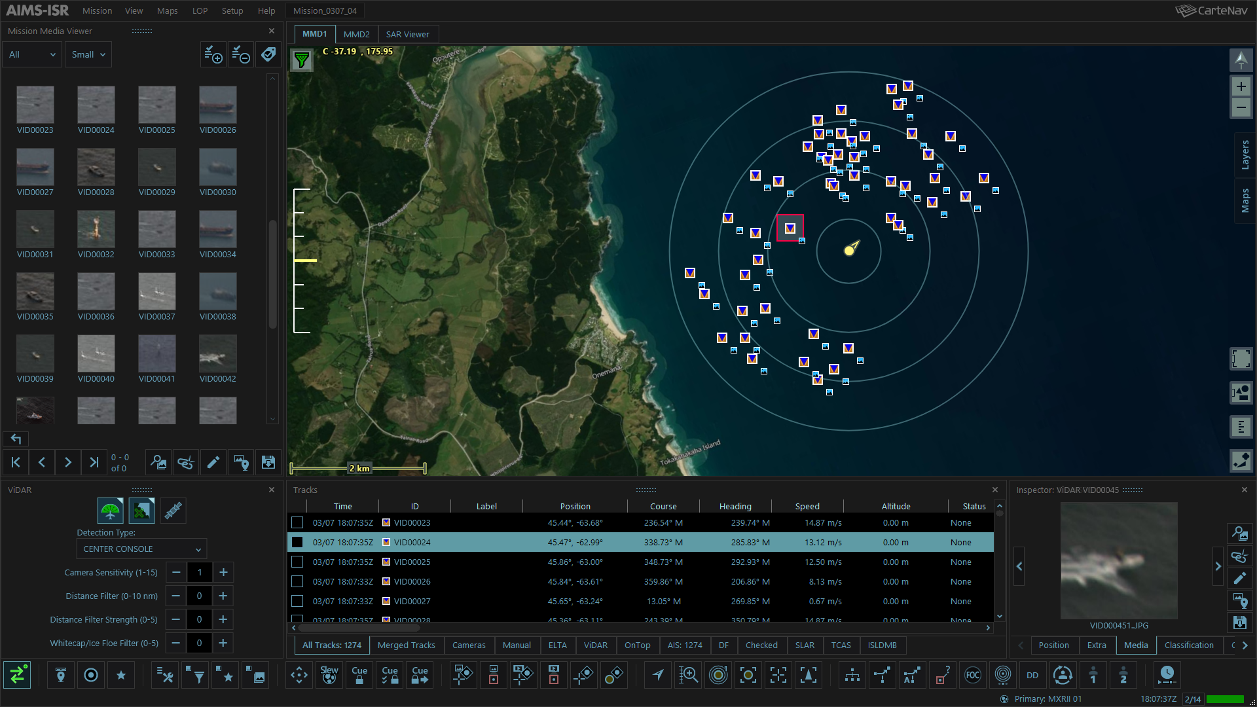The height and width of the screenshot is (707, 1257).
Task: Click the FOC toolbar icon
Action: coord(973,675)
